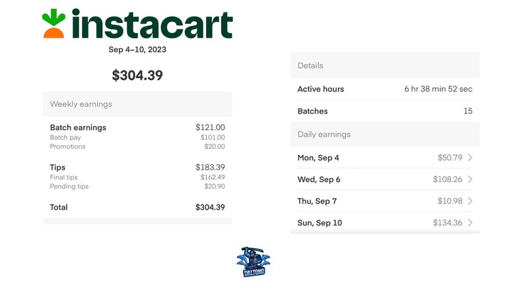The width and height of the screenshot is (507, 285).
Task: Click the Tips row label
Action: pyautogui.click(x=57, y=168)
